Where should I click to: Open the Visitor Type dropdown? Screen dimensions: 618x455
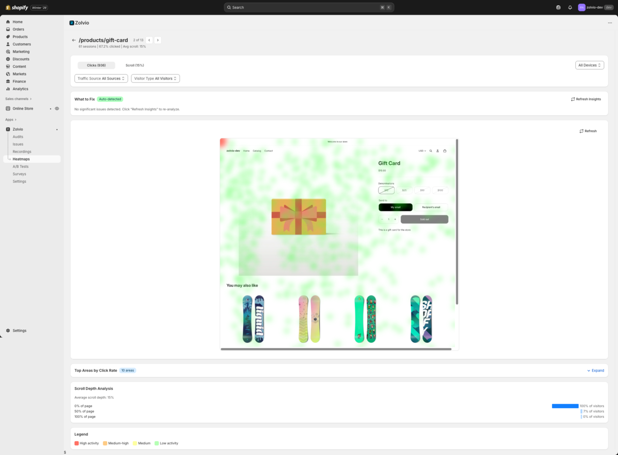click(x=155, y=78)
